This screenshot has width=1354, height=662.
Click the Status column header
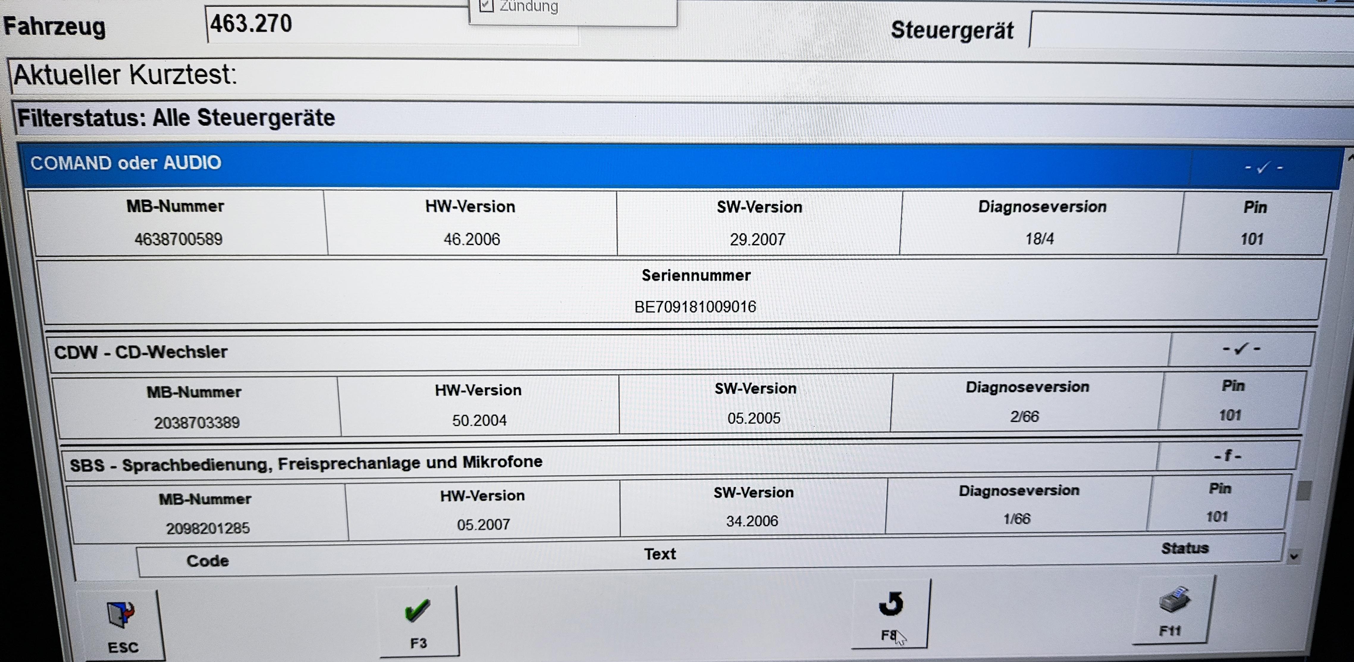click(1185, 548)
